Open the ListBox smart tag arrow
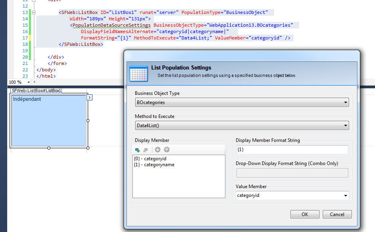This screenshot has height=232, width=375. 90,97
